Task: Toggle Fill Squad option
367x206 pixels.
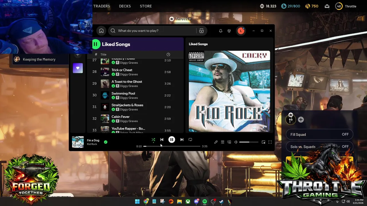Action: pos(319,134)
